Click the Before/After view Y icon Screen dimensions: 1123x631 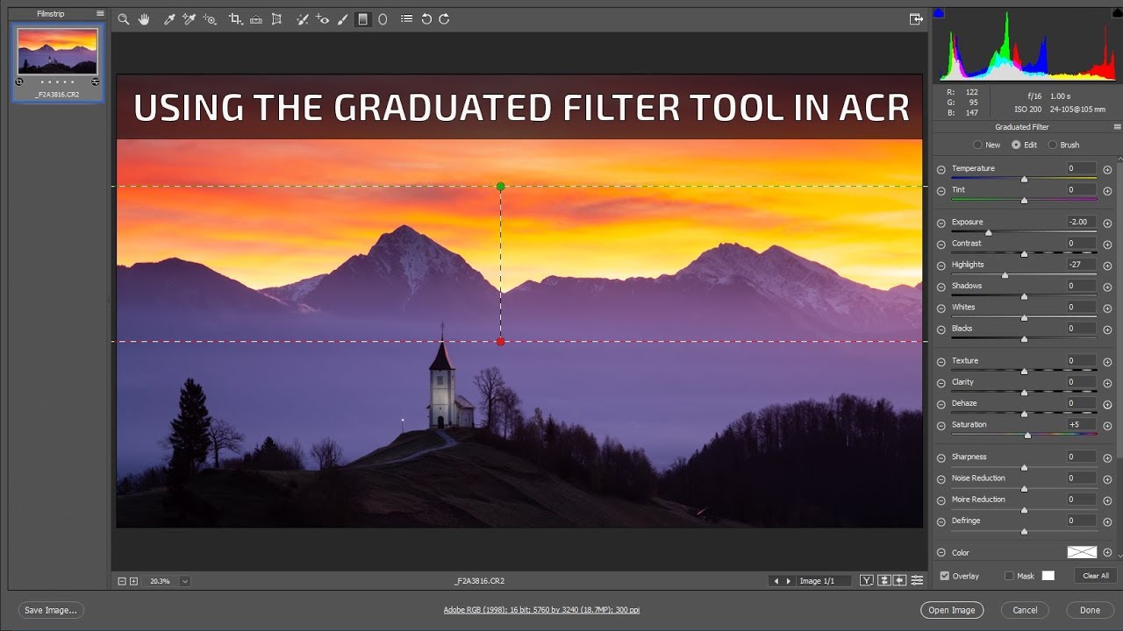click(867, 580)
